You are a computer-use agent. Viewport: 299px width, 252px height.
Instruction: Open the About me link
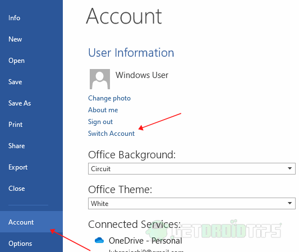tap(103, 110)
